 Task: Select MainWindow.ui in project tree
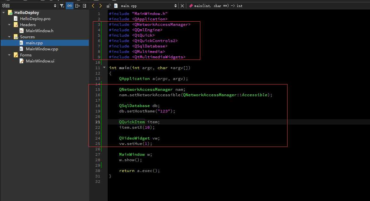(40, 61)
